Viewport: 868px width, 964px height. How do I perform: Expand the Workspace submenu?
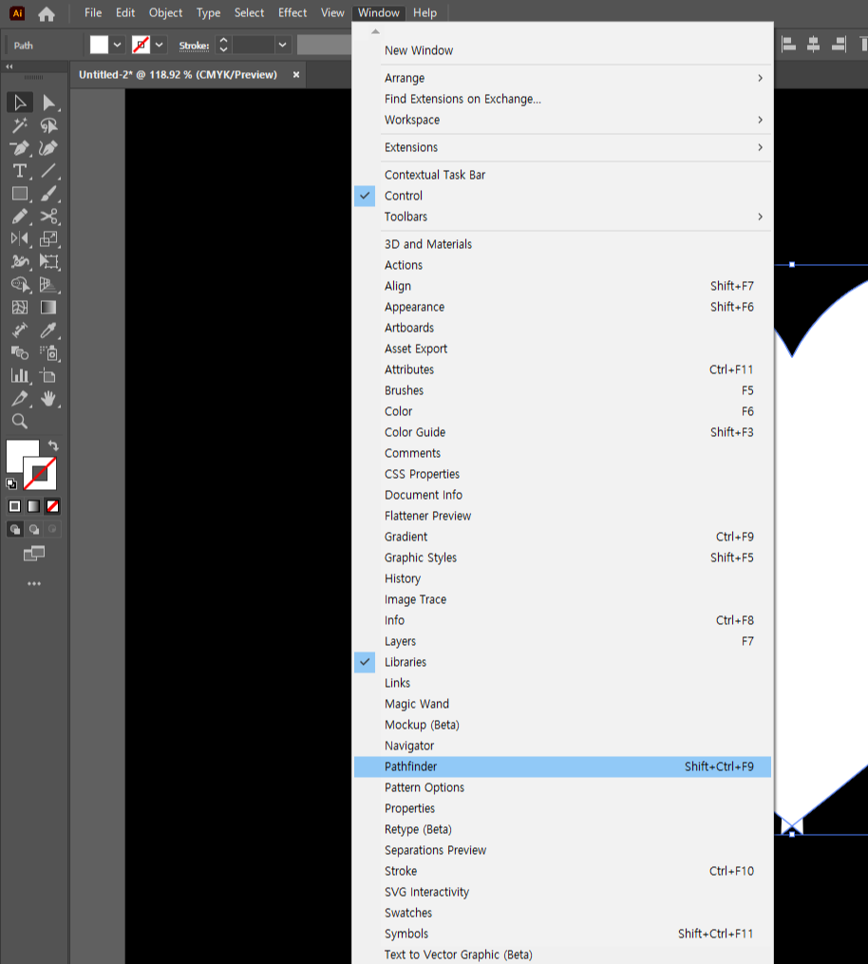point(562,120)
